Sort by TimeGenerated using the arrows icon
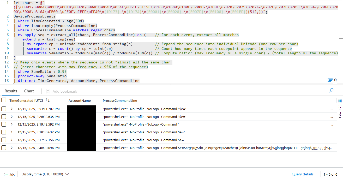 click(47, 100)
